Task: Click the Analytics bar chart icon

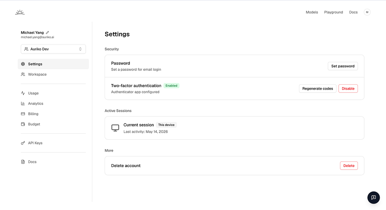Action: (23, 104)
